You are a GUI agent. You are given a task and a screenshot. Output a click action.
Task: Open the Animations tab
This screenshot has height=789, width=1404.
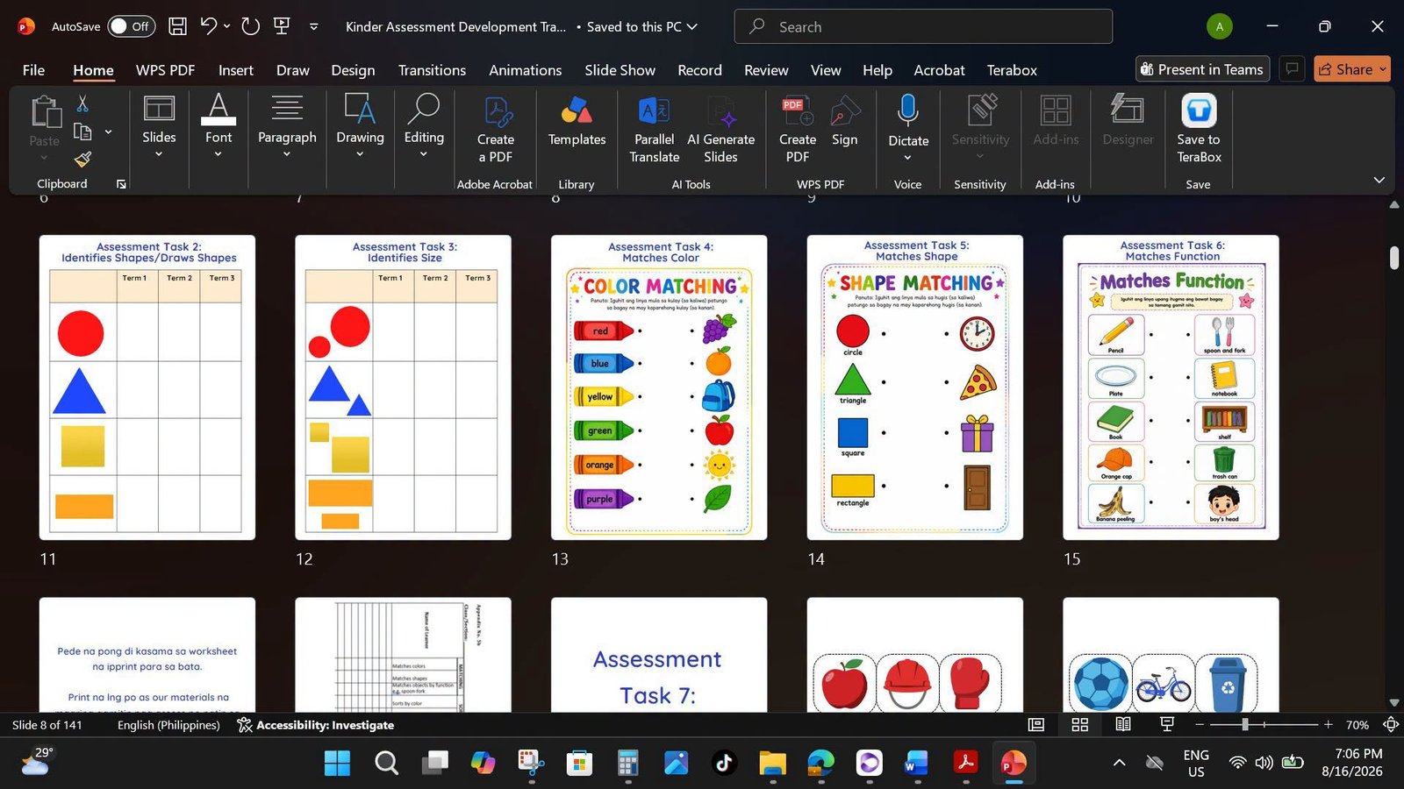pos(525,70)
